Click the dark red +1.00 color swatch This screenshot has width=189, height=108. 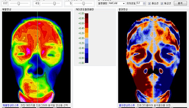click(x=87, y=16)
